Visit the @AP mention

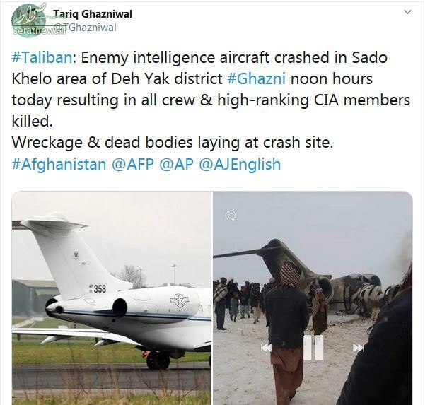coord(176,164)
